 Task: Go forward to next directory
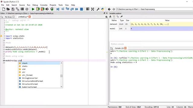click(x=114, y=9)
